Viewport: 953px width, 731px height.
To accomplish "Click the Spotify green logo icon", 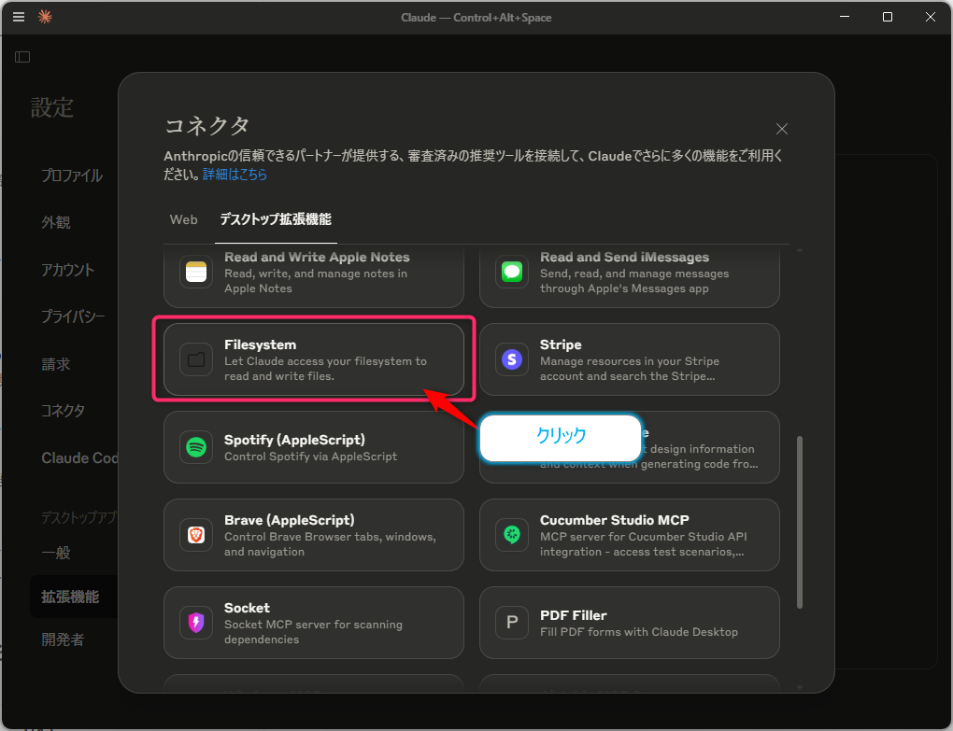I will click(x=196, y=447).
